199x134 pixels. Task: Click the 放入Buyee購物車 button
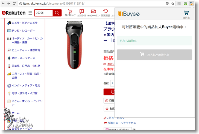coord(154,55)
